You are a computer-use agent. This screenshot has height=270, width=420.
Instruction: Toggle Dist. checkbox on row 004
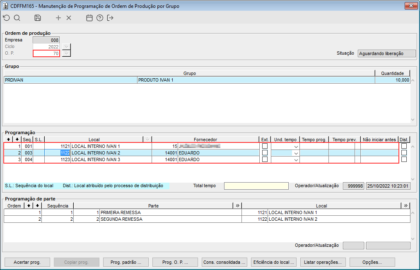(x=404, y=159)
